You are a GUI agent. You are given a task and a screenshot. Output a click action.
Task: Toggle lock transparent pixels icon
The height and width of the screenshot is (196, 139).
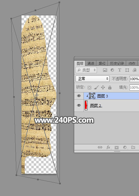[x=90, y=88]
